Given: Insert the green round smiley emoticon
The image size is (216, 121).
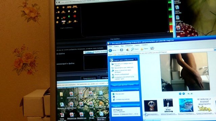Looking at the screenshot, I should pos(69,16).
